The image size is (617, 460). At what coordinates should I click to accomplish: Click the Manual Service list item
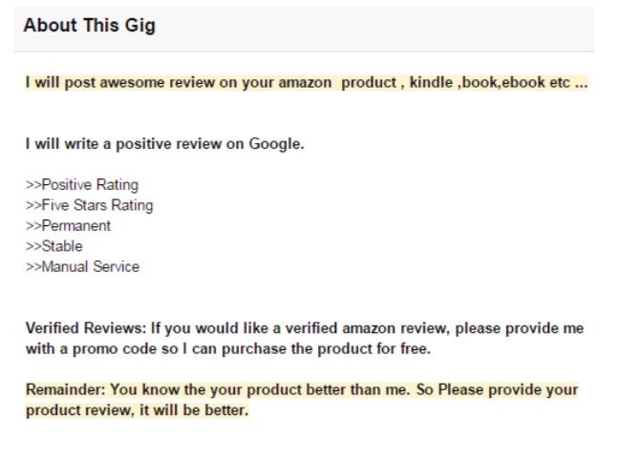(x=83, y=266)
